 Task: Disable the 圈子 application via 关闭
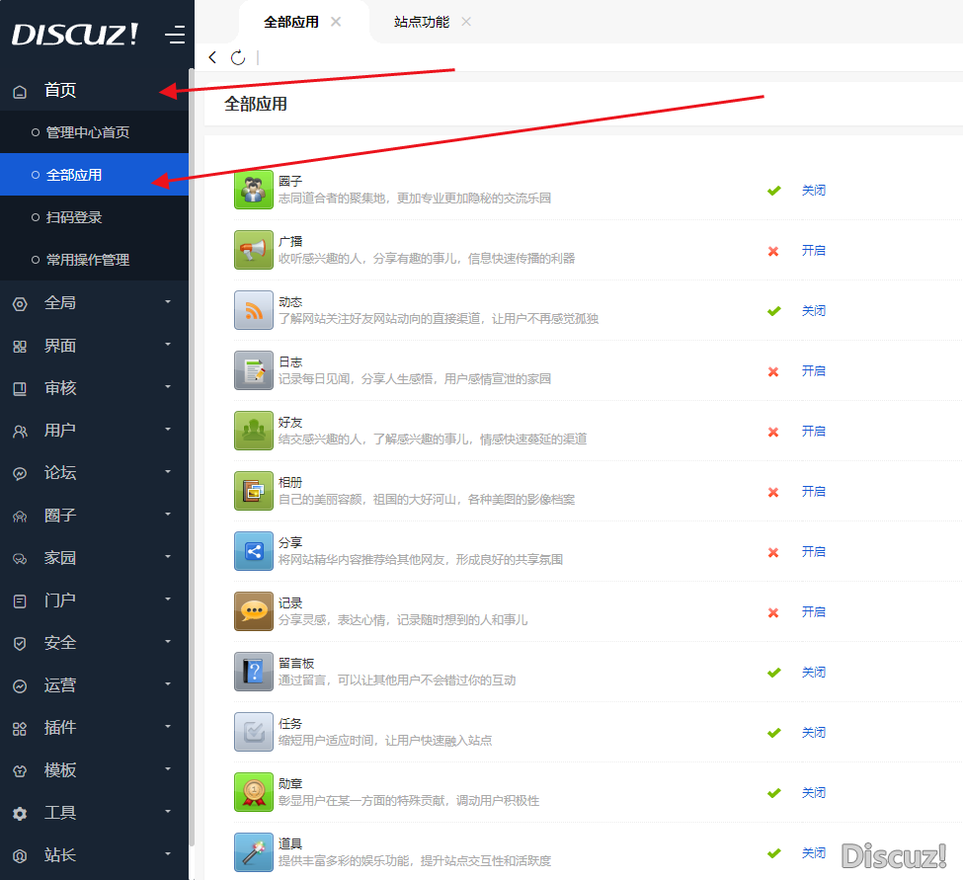[813, 191]
